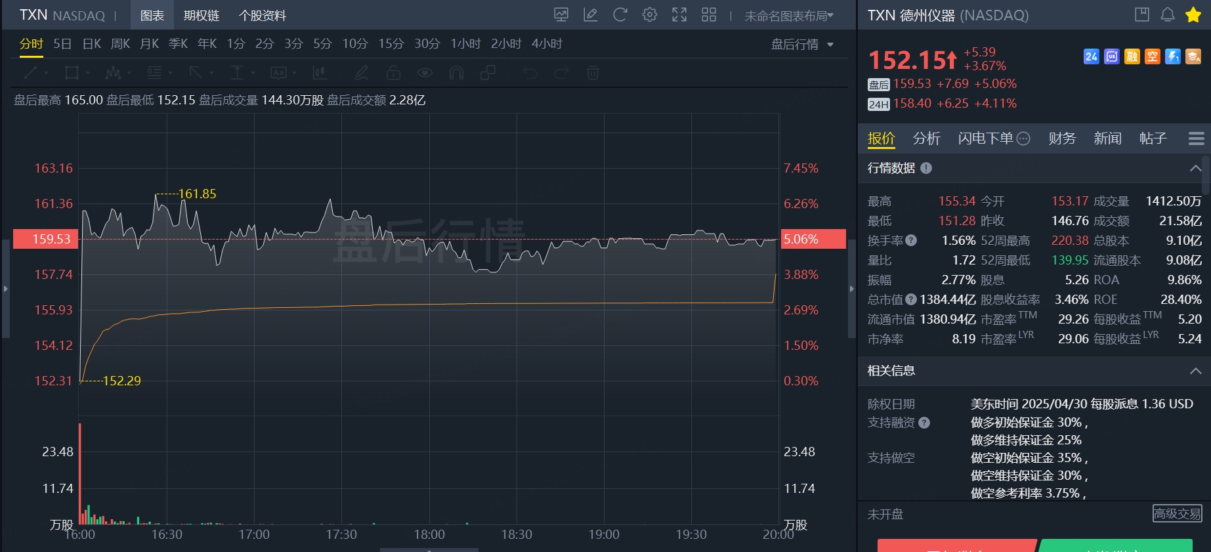Open the 闪电下单 more options circle
Viewport: 1211px width, 552px height.
pyautogui.click(x=1023, y=138)
